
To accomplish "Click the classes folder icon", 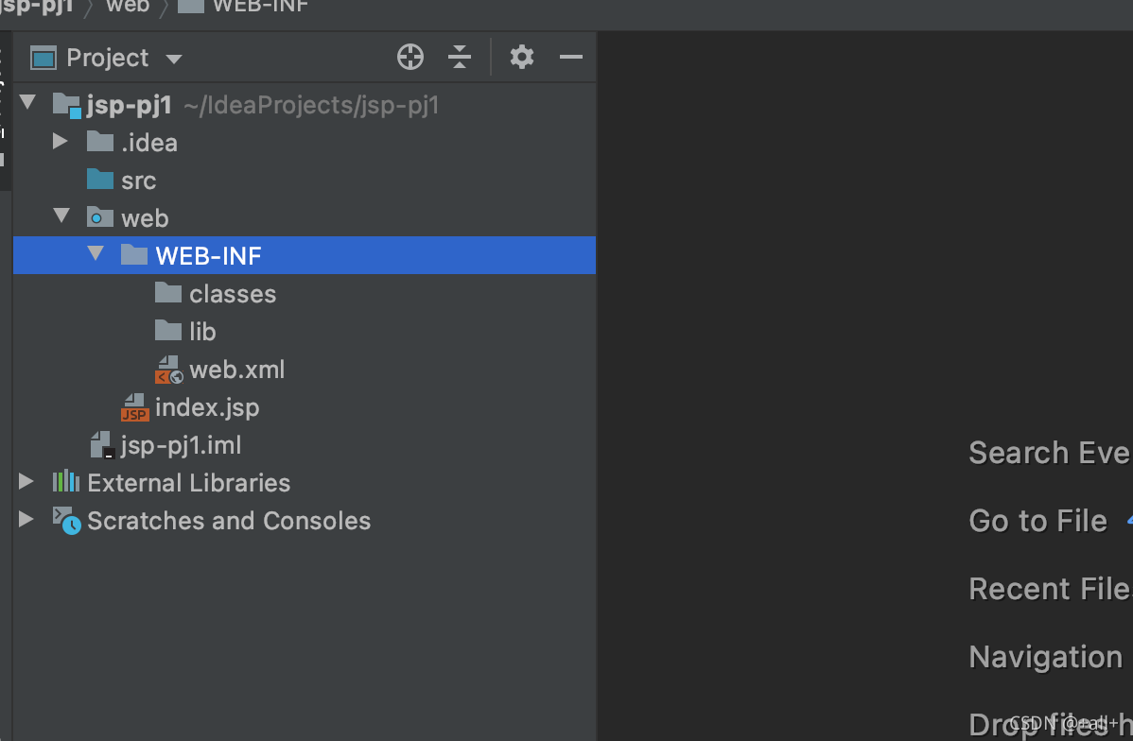I will click(167, 292).
